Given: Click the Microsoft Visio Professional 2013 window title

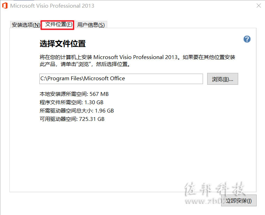Looking at the screenshot, I should pyautogui.click(x=52, y=6).
